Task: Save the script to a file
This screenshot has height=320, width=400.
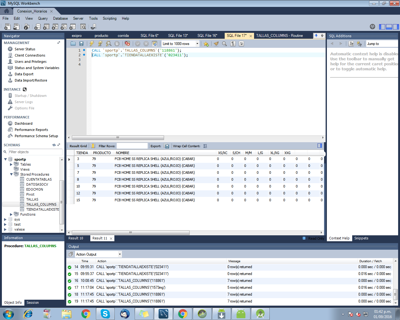Action: point(81,44)
